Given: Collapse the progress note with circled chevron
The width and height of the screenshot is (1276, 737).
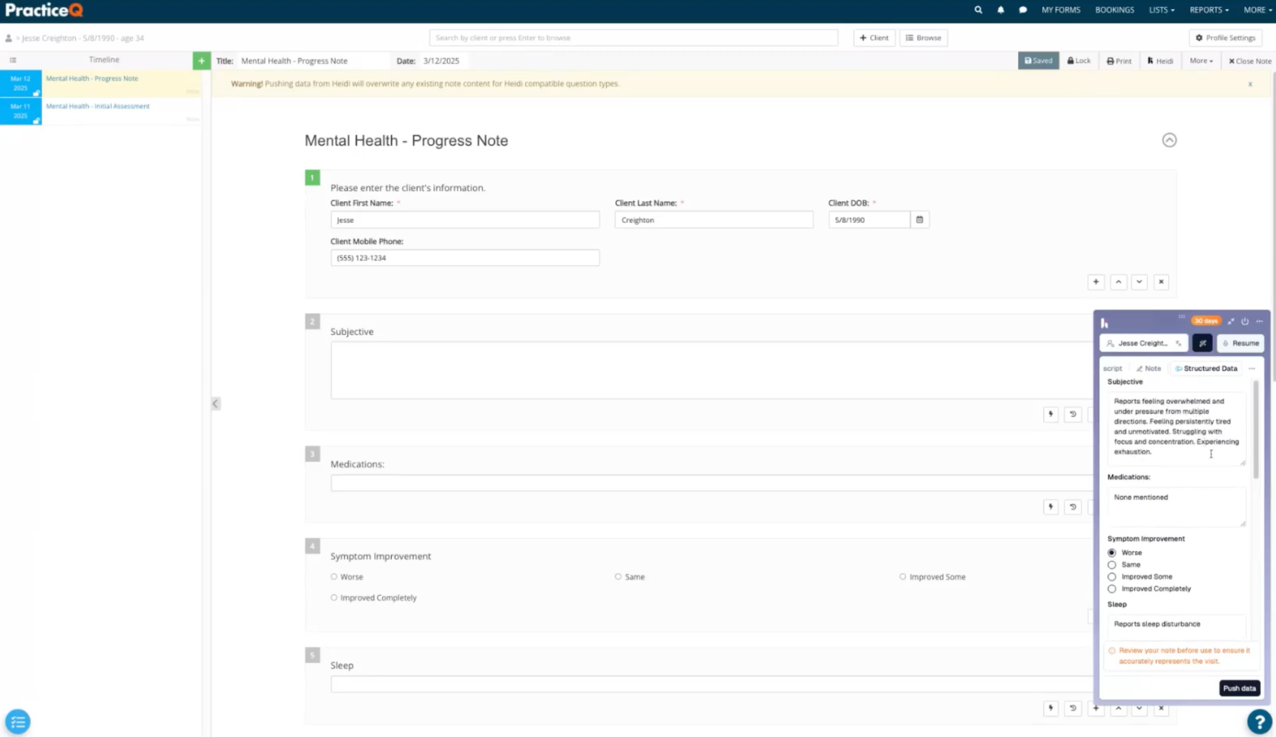Looking at the screenshot, I should [x=1169, y=140].
